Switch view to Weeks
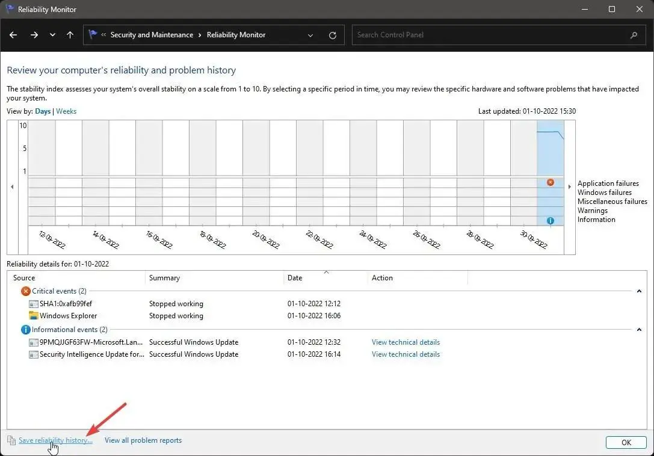This screenshot has width=654, height=456. point(66,111)
